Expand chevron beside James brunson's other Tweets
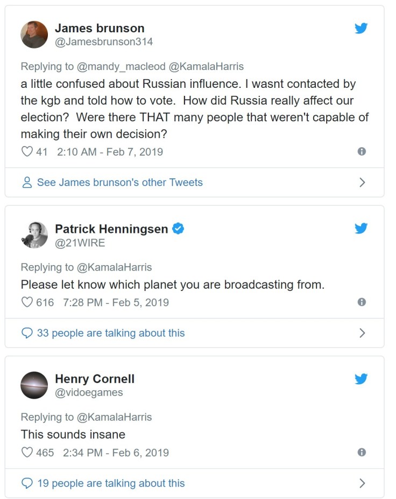The width and height of the screenshot is (396, 499). click(x=362, y=183)
